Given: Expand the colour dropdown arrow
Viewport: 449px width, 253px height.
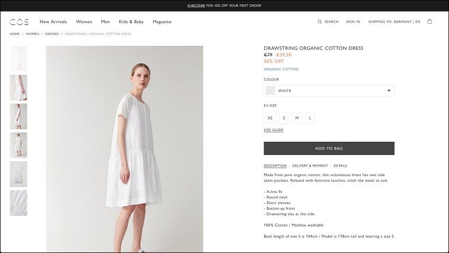Looking at the screenshot, I should click(x=389, y=91).
